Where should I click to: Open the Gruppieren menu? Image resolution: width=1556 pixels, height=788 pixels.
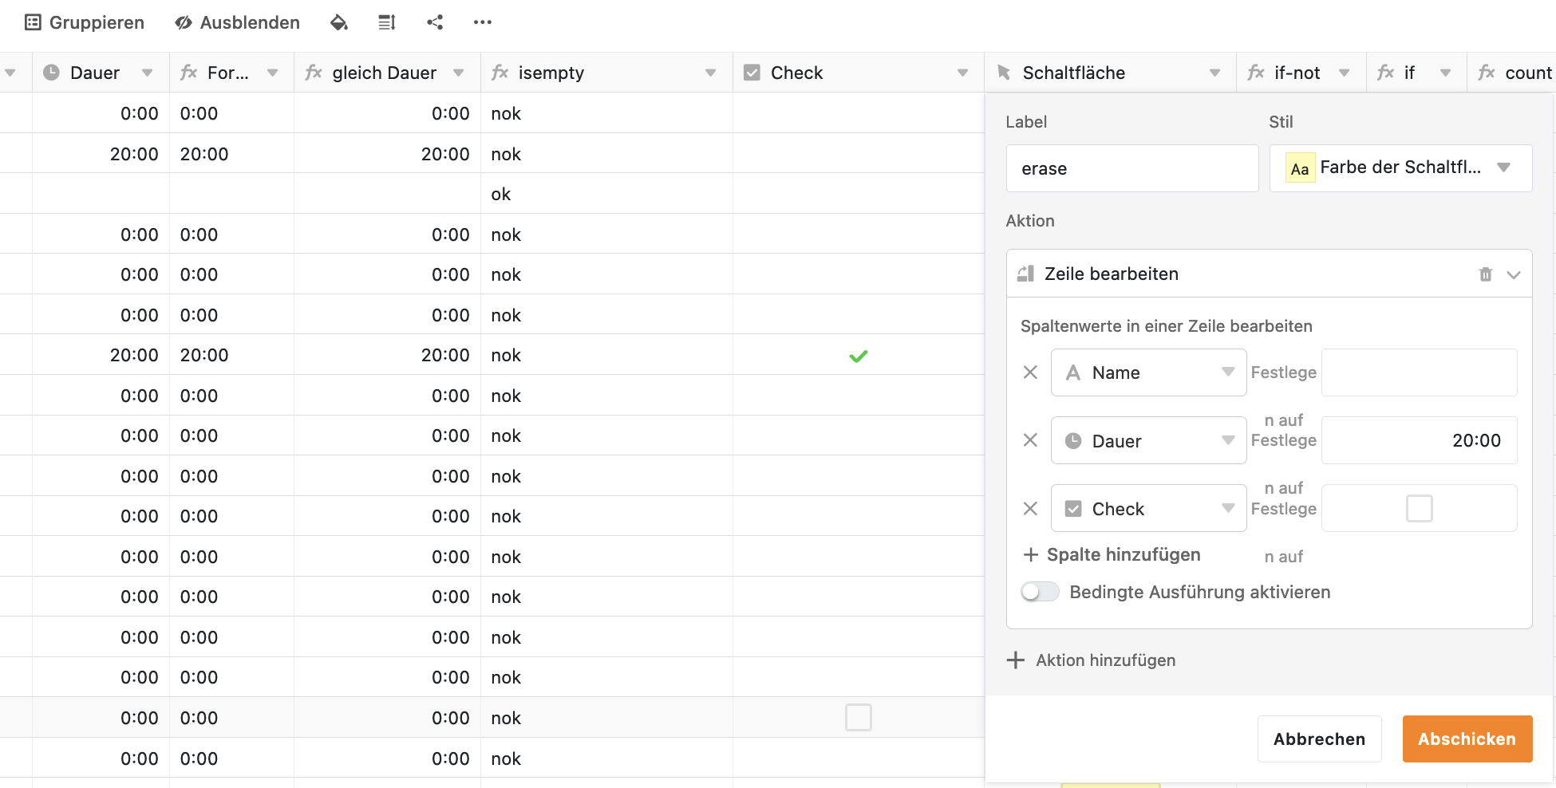(x=85, y=22)
